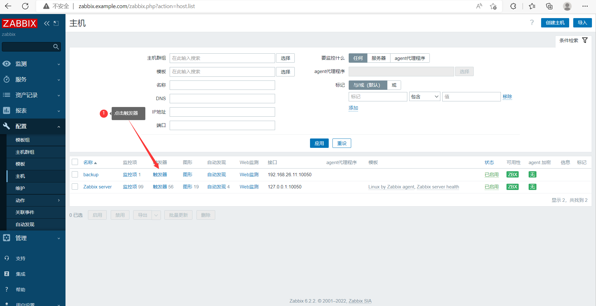
Task: Open the read aloud icon in address bar
Action: point(479,6)
